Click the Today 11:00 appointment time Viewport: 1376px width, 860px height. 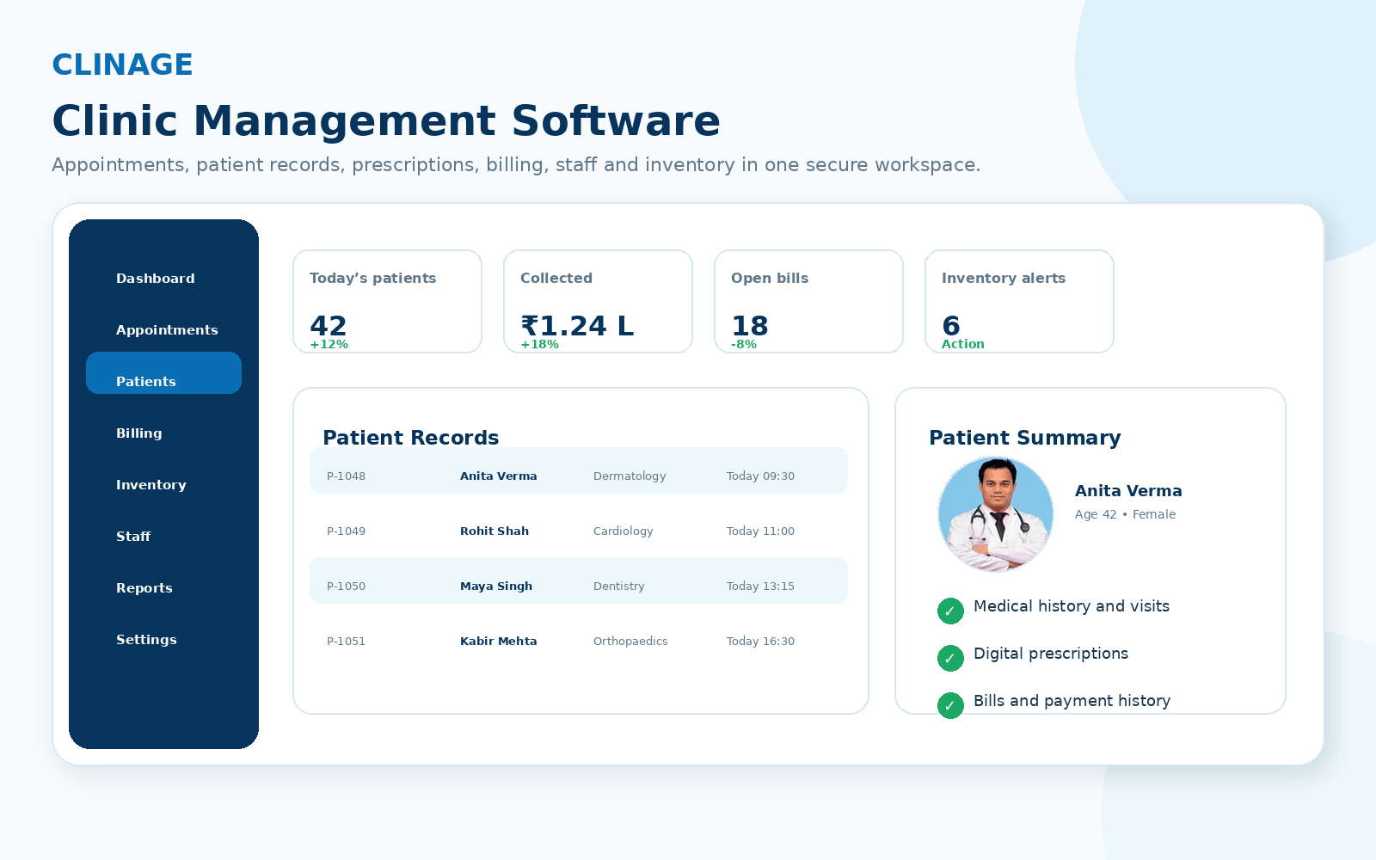coord(760,531)
